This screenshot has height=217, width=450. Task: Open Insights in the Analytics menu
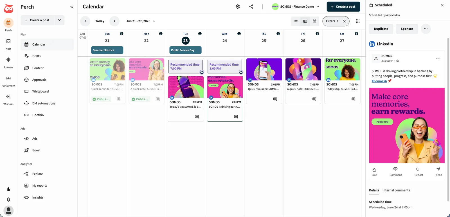[47, 197]
